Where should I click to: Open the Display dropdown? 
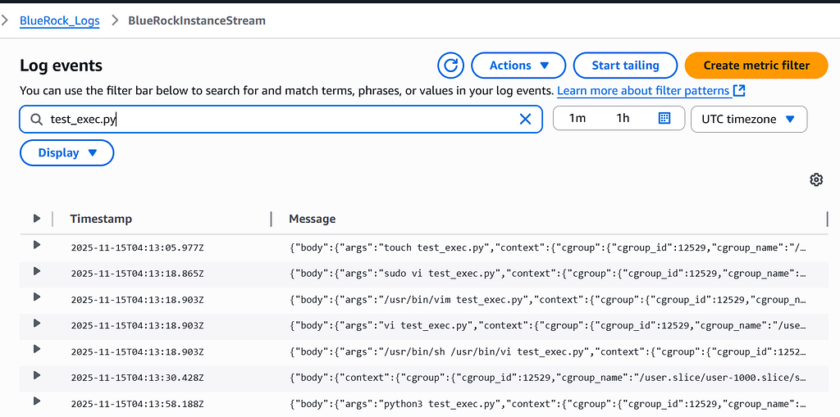click(67, 153)
